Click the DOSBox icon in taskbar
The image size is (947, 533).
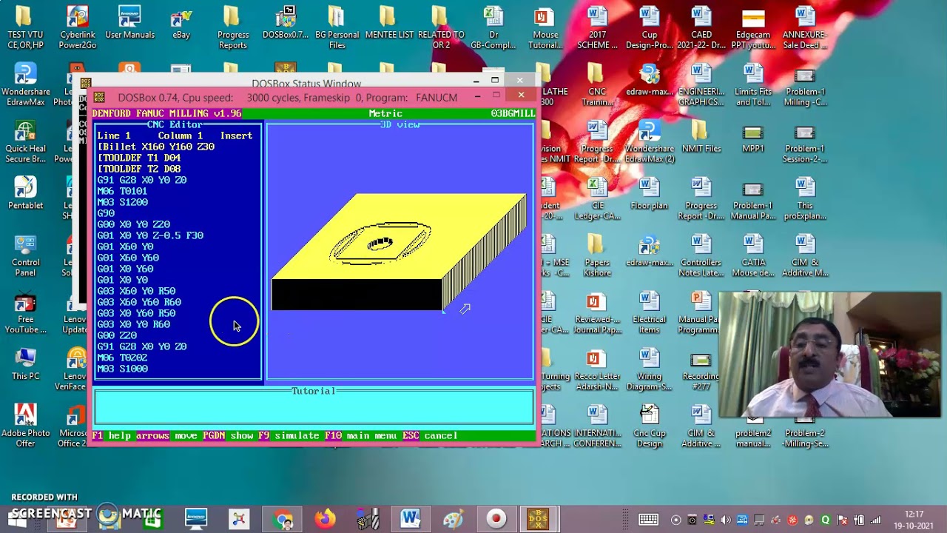[x=538, y=519]
